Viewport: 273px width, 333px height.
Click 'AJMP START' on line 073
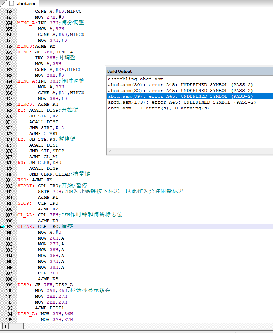coord(43,133)
